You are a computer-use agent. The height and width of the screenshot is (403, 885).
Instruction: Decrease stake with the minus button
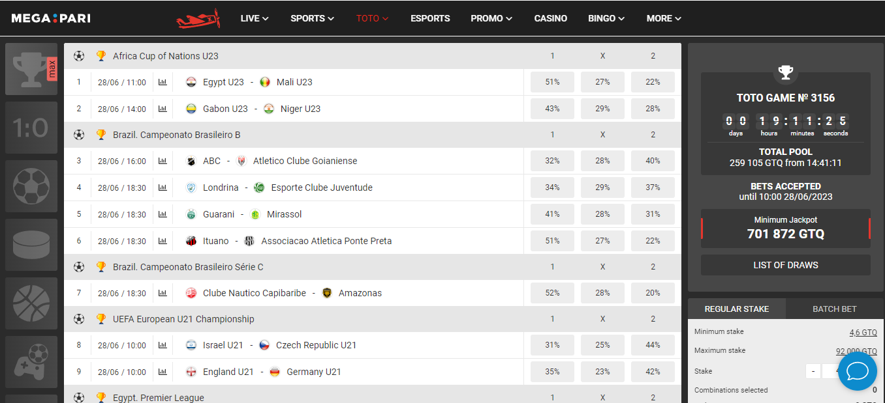pos(813,371)
